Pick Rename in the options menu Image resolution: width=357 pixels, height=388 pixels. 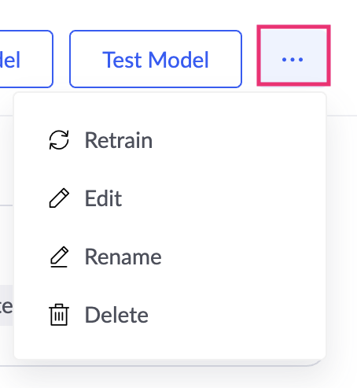170,257
